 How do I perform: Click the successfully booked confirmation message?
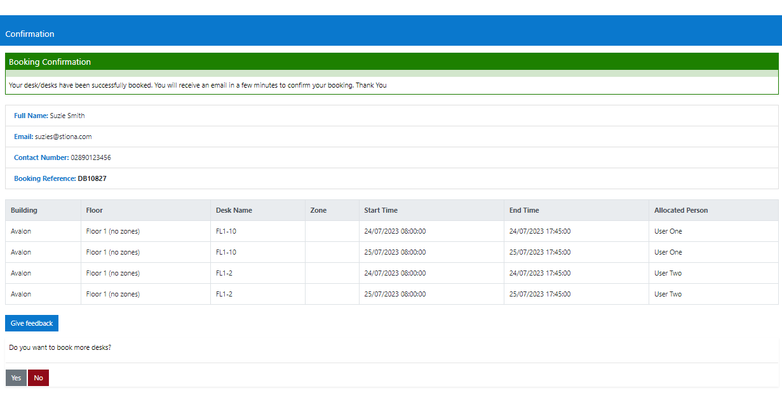coord(198,85)
